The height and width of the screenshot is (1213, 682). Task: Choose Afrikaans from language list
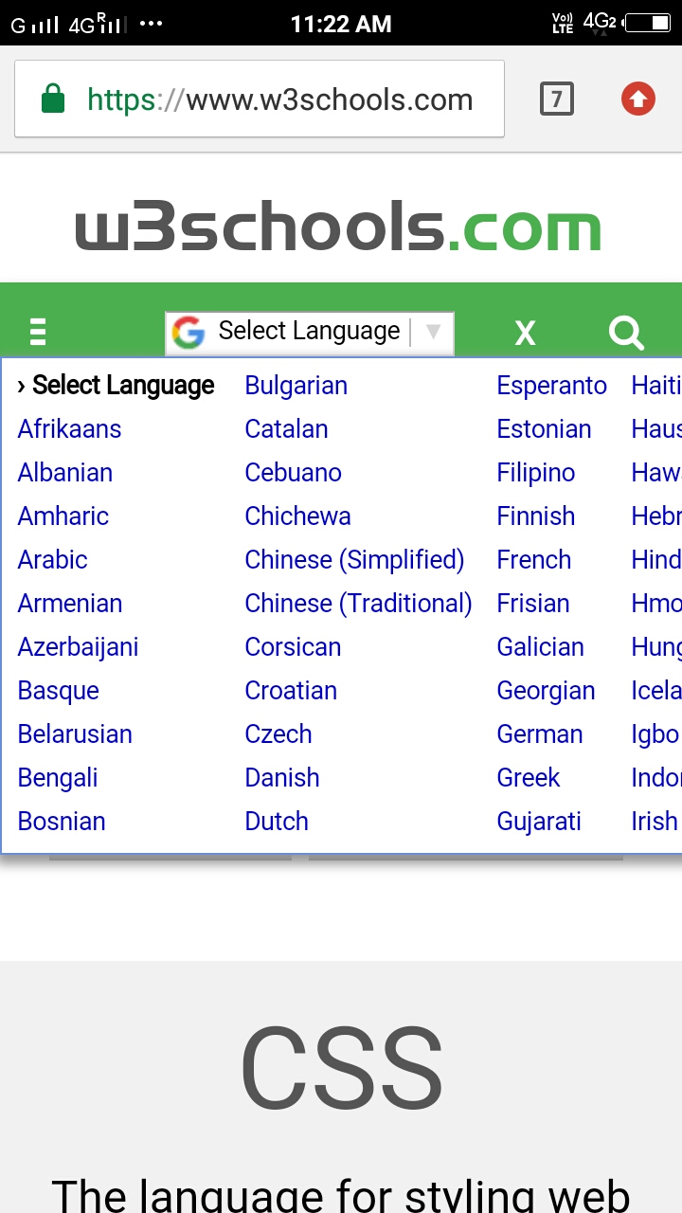click(69, 429)
